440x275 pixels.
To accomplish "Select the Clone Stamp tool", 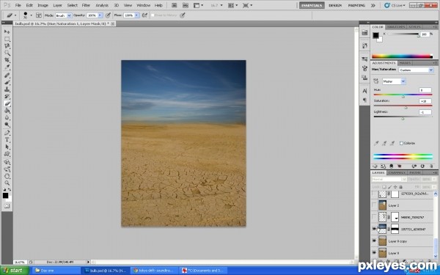I will (7, 89).
